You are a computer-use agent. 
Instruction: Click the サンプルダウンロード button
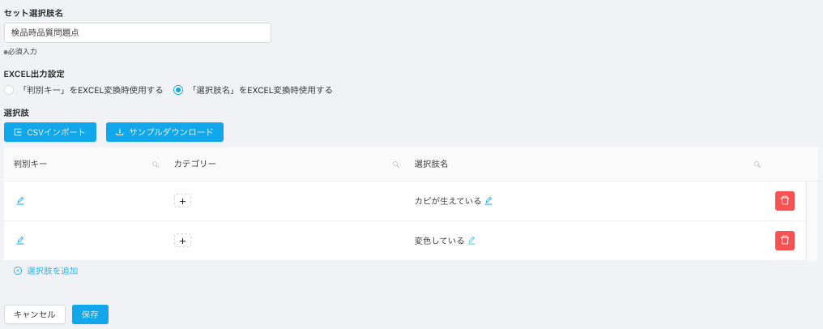coord(164,132)
